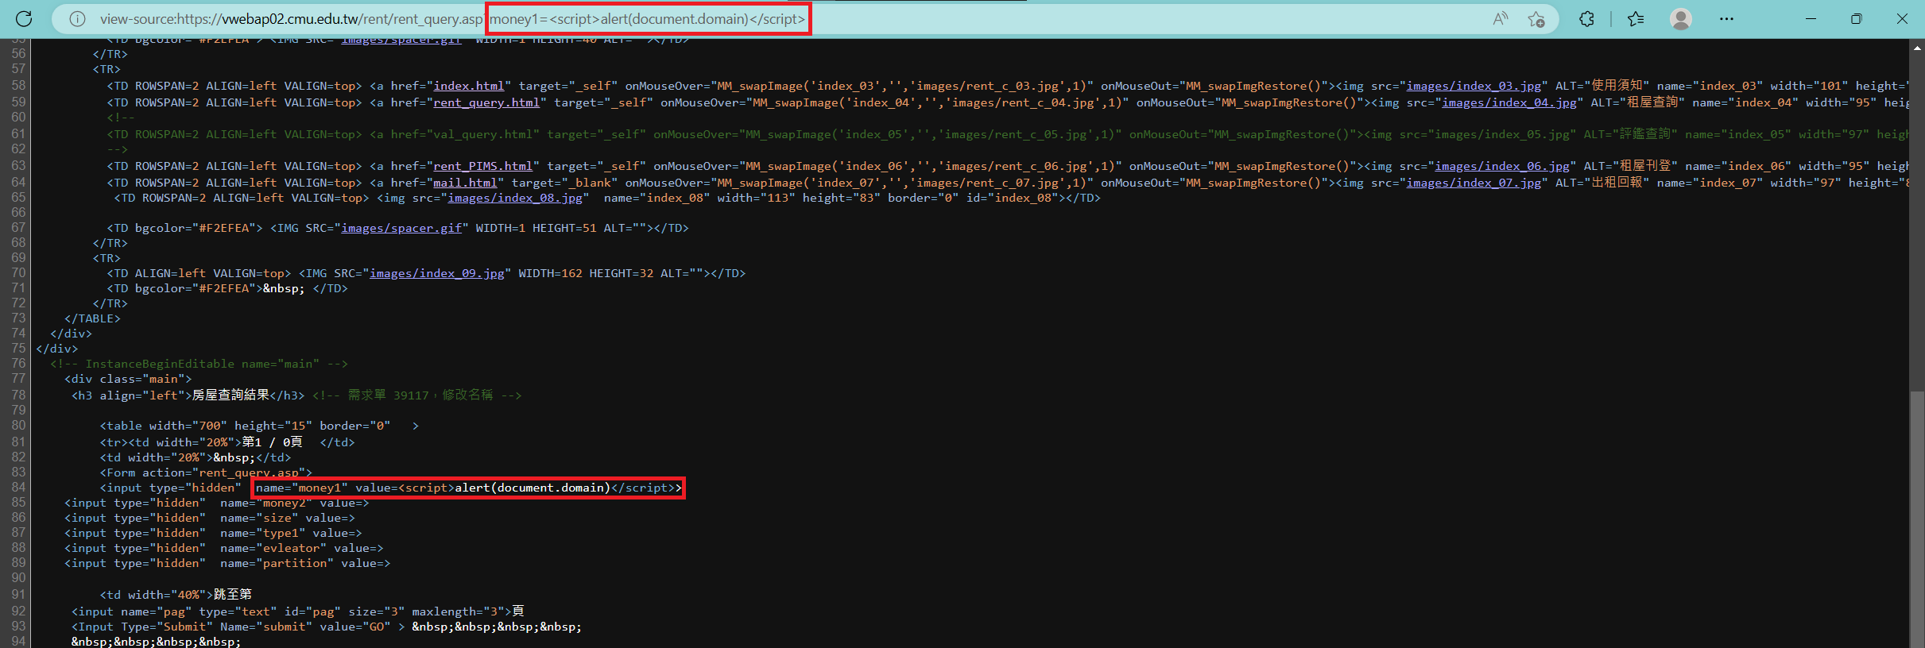Click line number 78 in gutter

tap(18, 395)
